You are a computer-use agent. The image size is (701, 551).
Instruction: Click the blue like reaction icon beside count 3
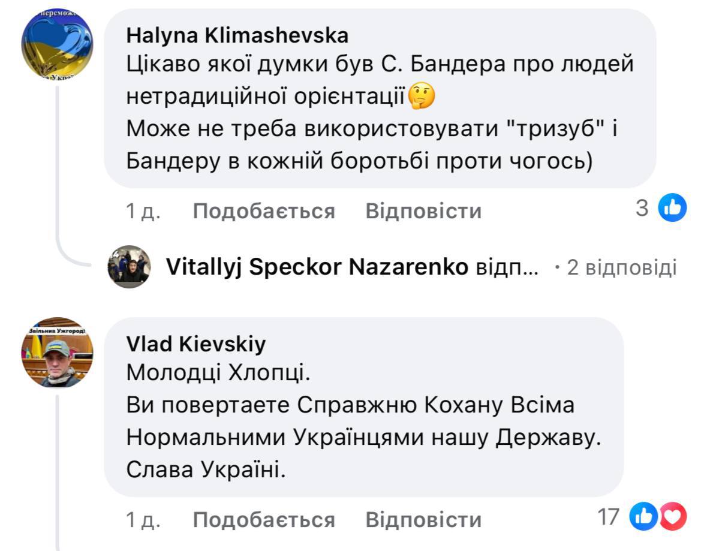point(672,209)
